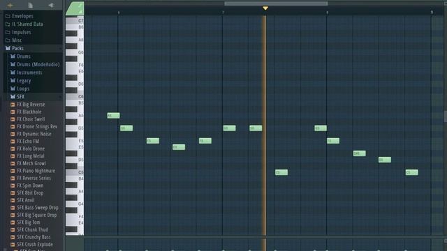Click the FX Long Metal sample icon
This screenshot has width=447, height=251.
[13, 156]
